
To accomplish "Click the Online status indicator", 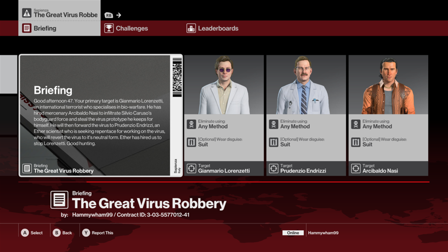I will coord(293,233).
